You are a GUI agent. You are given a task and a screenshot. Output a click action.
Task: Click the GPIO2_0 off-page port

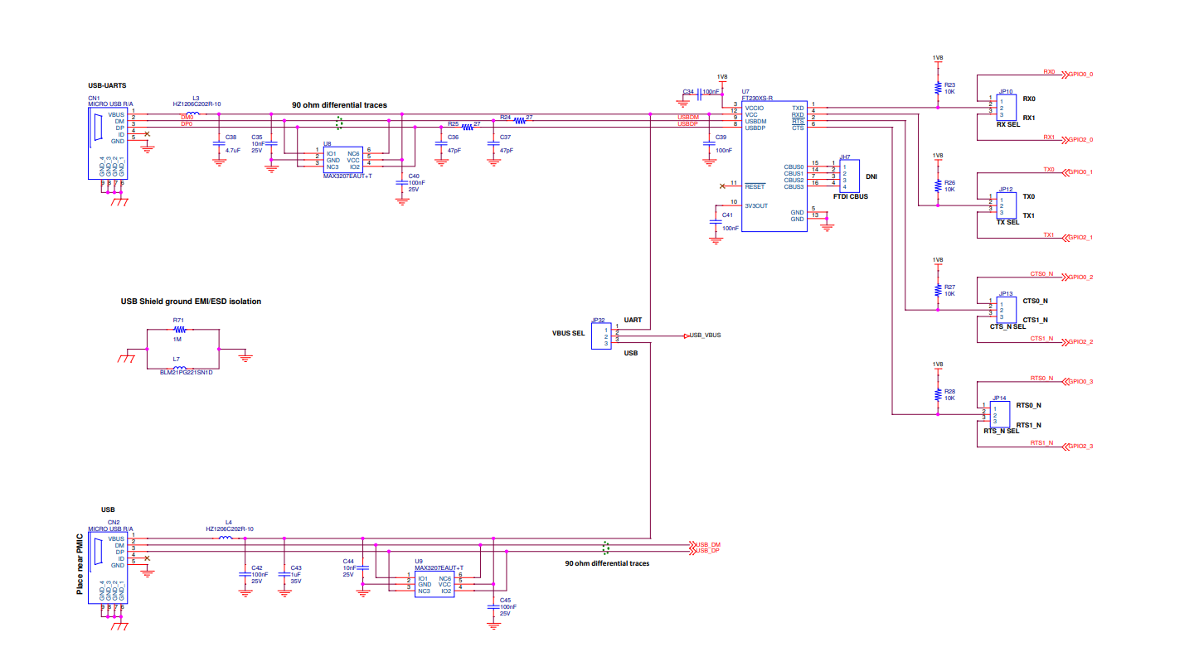point(1077,140)
